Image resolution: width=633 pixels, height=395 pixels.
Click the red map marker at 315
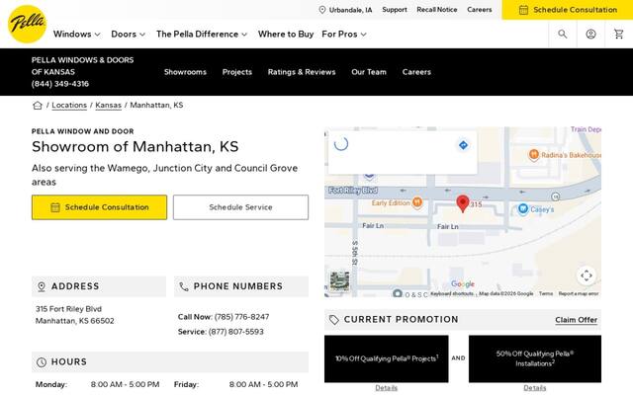(x=463, y=203)
